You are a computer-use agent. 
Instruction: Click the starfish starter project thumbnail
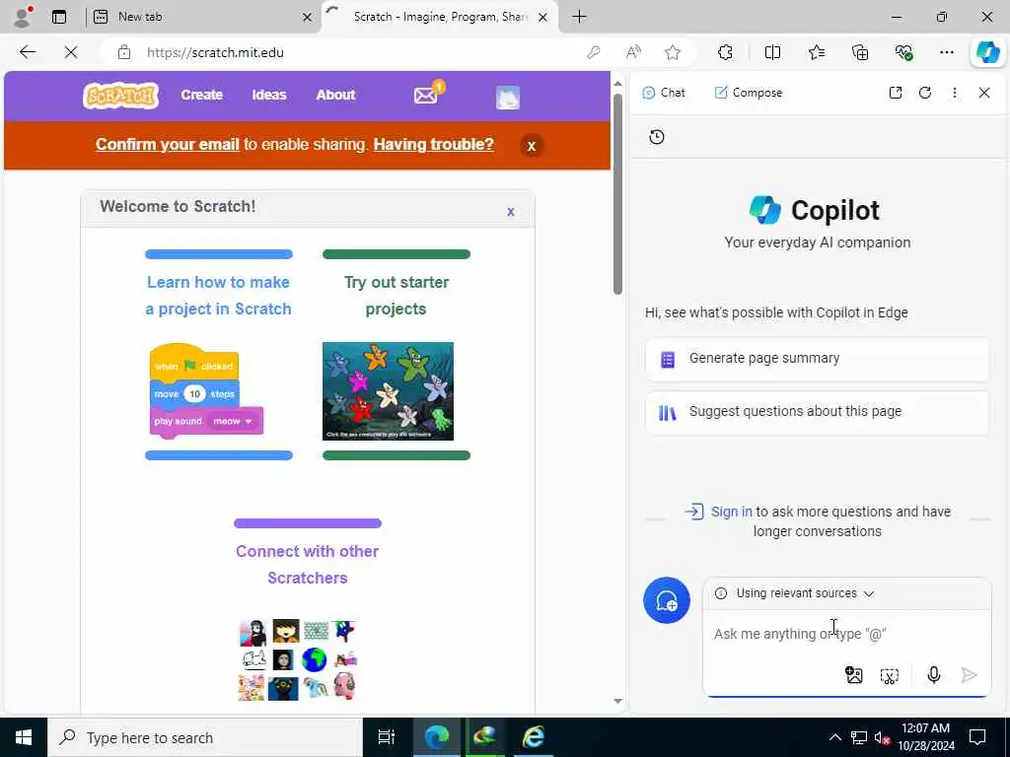(x=388, y=391)
